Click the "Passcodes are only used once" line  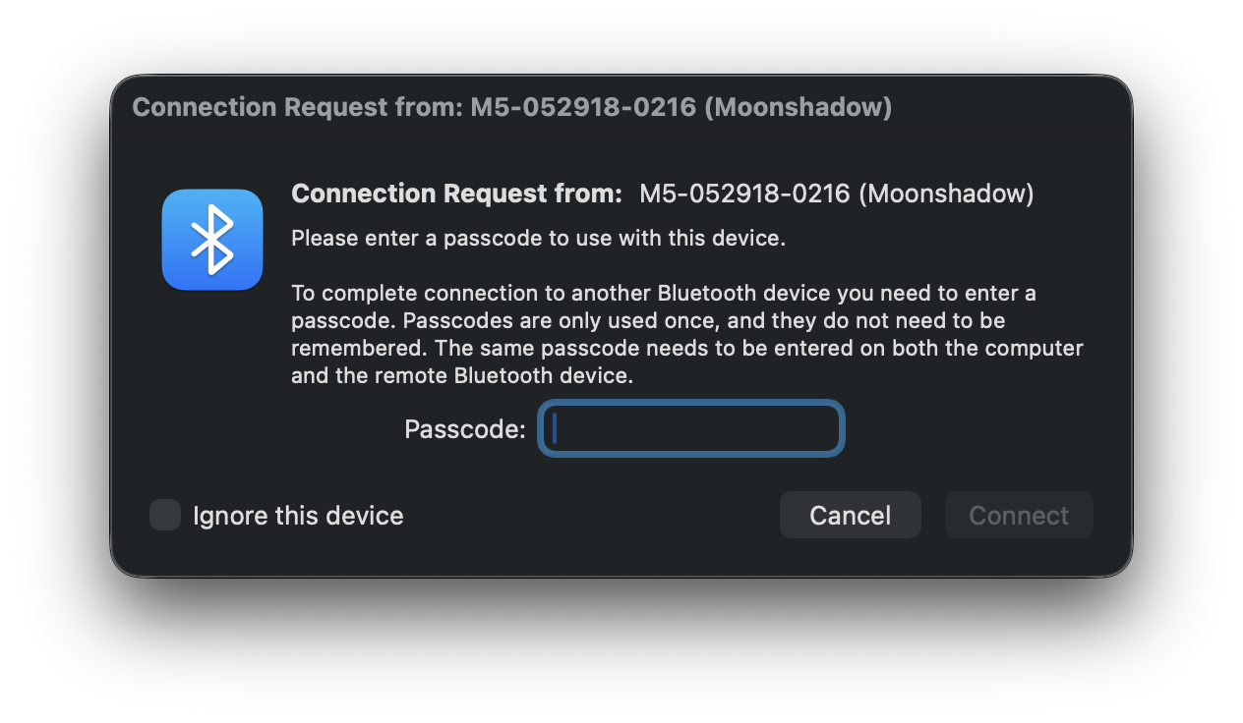(x=648, y=320)
